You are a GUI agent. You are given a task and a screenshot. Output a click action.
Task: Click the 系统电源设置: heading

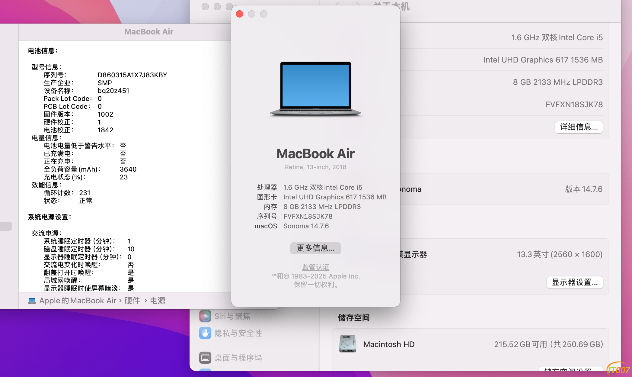(x=49, y=217)
